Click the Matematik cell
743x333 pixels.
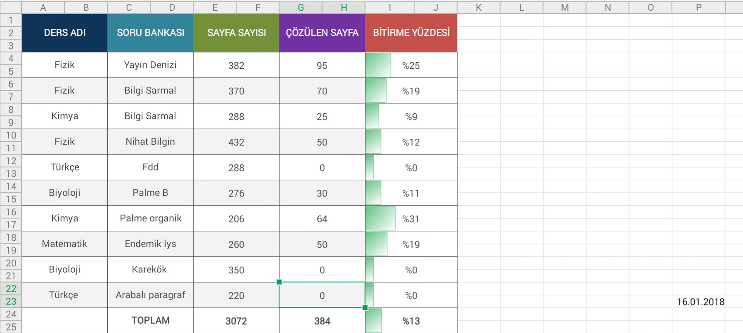click(x=64, y=244)
